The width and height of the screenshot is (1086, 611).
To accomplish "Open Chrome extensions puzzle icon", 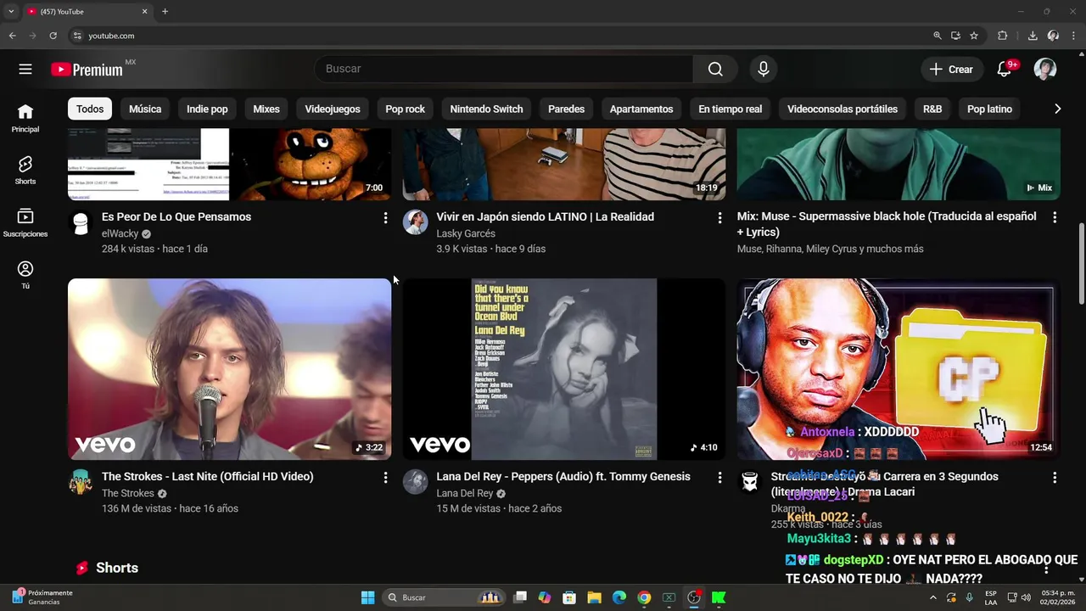I will [x=1002, y=36].
